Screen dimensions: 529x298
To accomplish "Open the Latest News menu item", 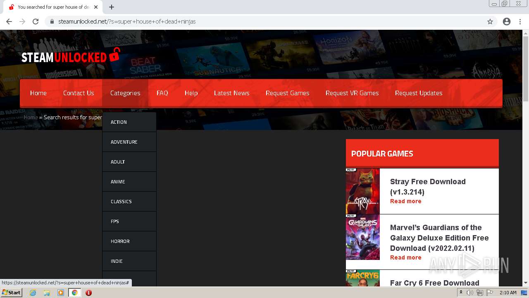I will point(231,93).
